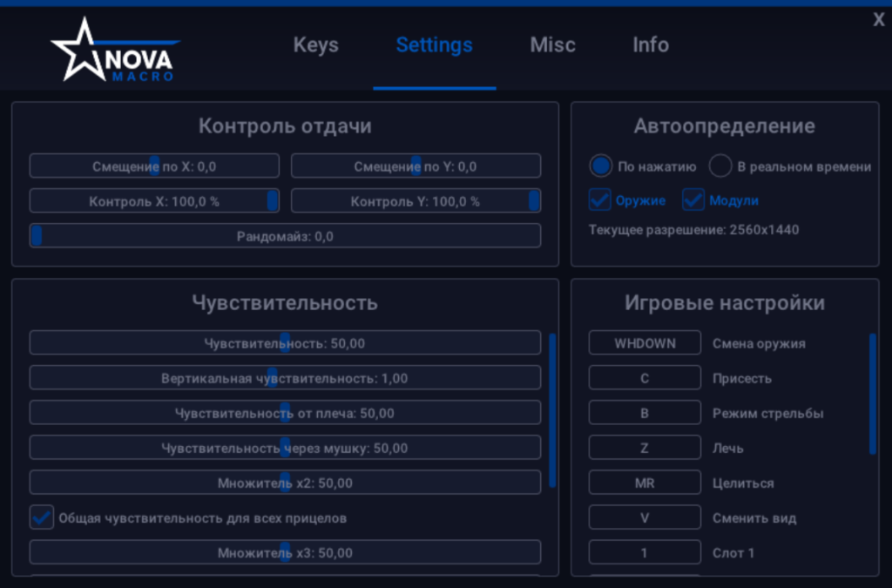The image size is (892, 588).
Task: Toggle the «Модули» checkbox
Action: (693, 200)
